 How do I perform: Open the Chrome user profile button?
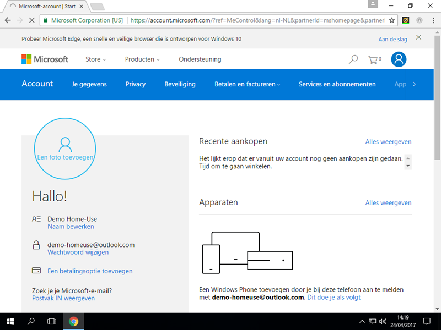(x=373, y=4)
